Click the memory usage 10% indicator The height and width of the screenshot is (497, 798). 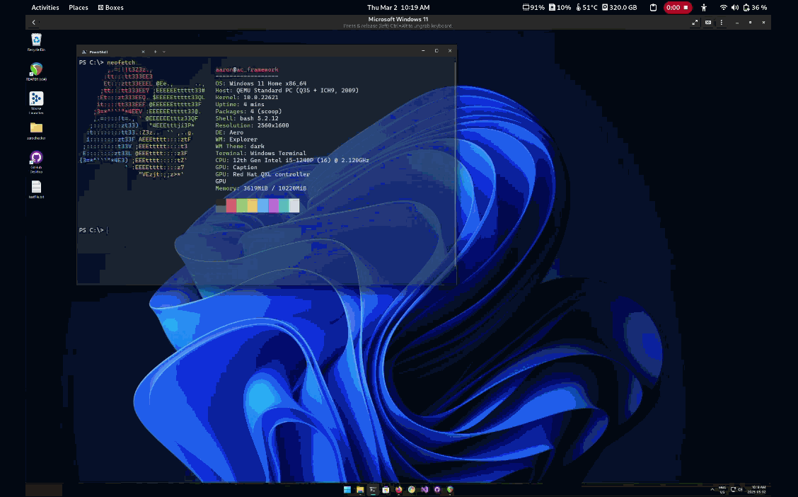coord(560,8)
